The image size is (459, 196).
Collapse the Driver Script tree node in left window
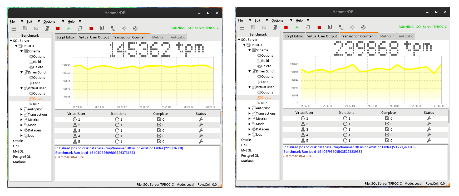[x=22, y=72]
